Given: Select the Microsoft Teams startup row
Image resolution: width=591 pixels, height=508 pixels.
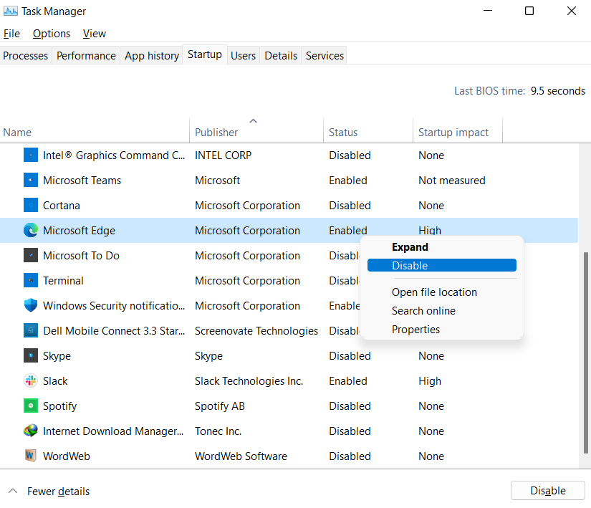Looking at the screenshot, I should point(289,180).
